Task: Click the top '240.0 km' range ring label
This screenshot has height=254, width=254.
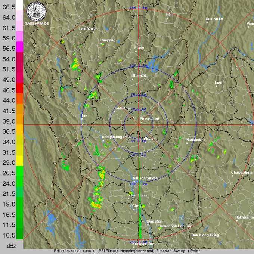Action: pyautogui.click(x=138, y=8)
